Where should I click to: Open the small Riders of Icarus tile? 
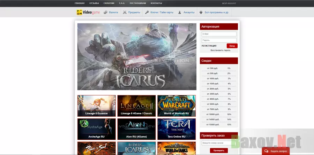(x=136, y=148)
